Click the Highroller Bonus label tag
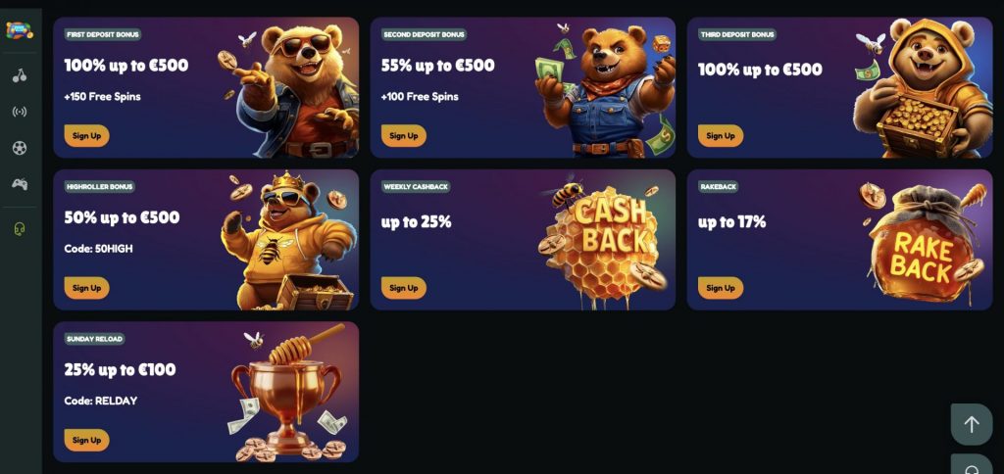 [x=99, y=187]
